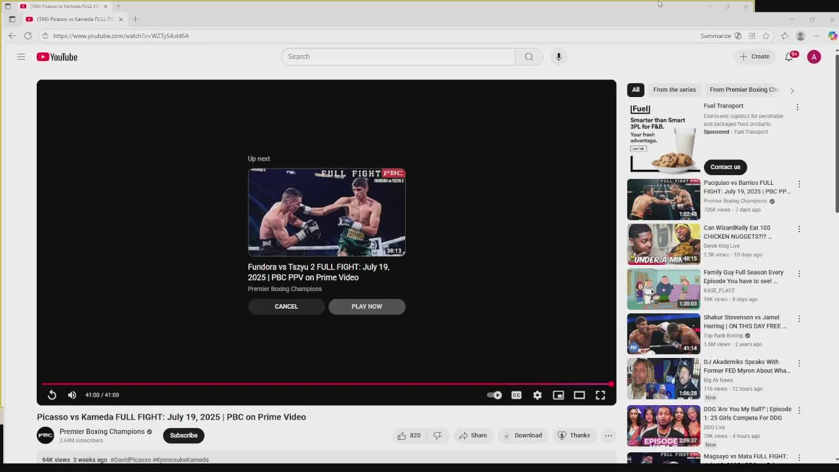839x472 pixels.
Task: Open Premier Boxing Champions channel name
Action: (x=102, y=431)
